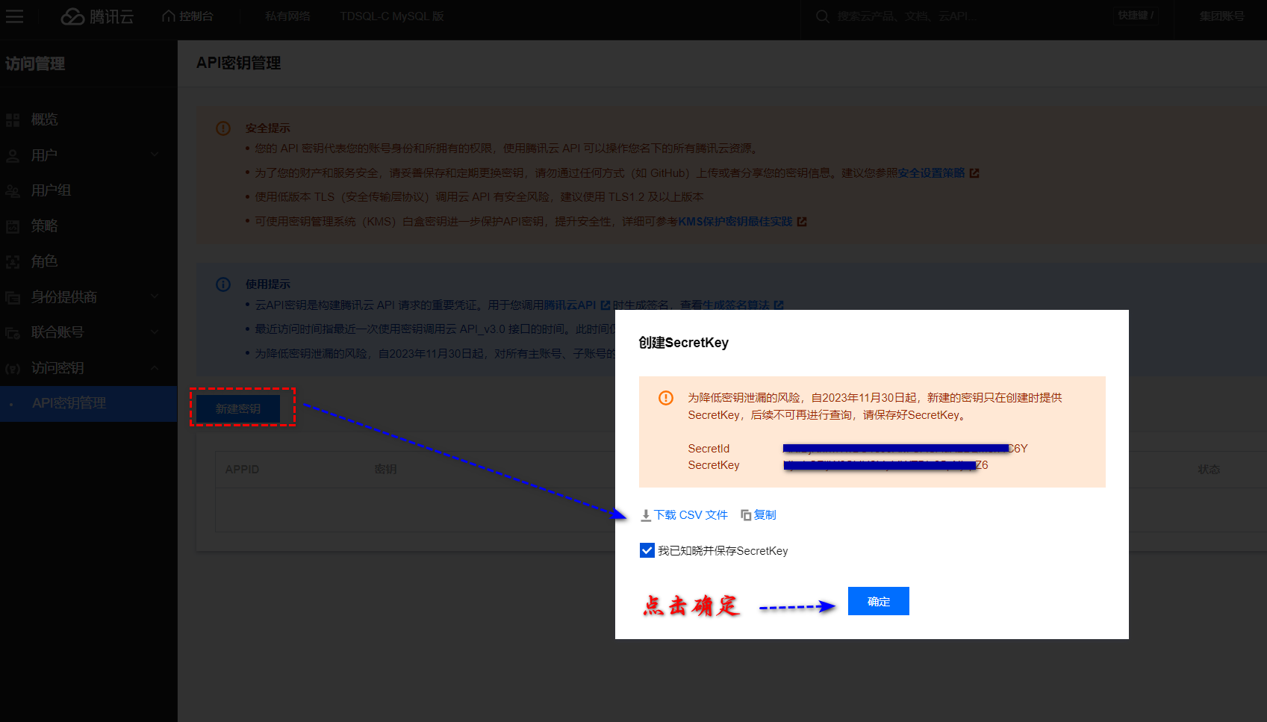The image size is (1267, 722).
Task: Open the 私有网络 shortcut
Action: [287, 16]
